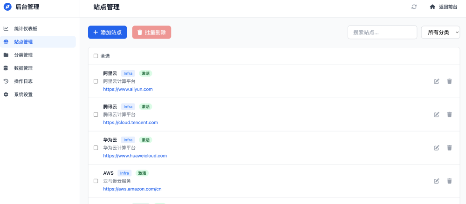Open the https://www.huaweicloud.com link

tap(135, 156)
